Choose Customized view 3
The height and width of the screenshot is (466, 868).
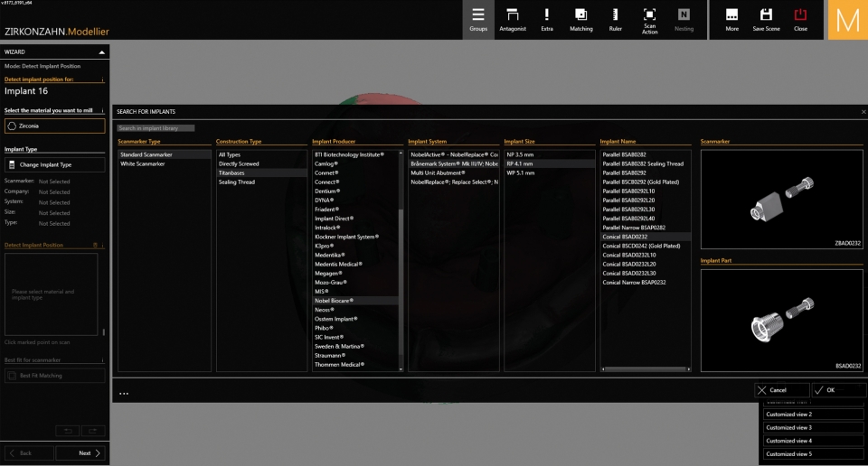[x=814, y=427]
